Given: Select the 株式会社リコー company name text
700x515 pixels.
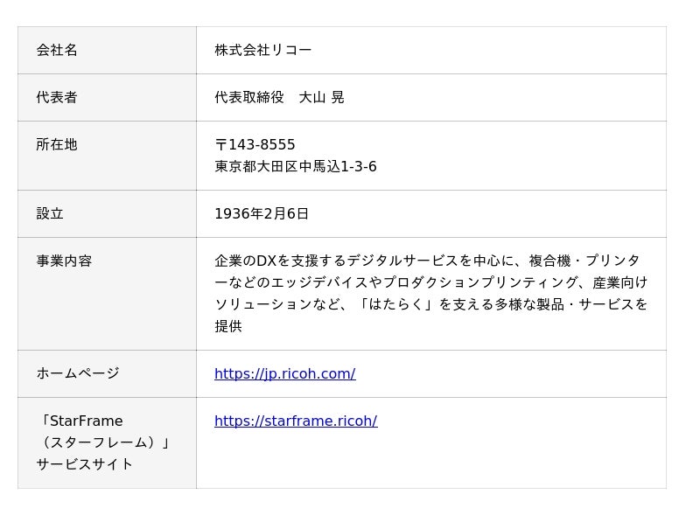Looking at the screenshot, I should pos(262,51).
